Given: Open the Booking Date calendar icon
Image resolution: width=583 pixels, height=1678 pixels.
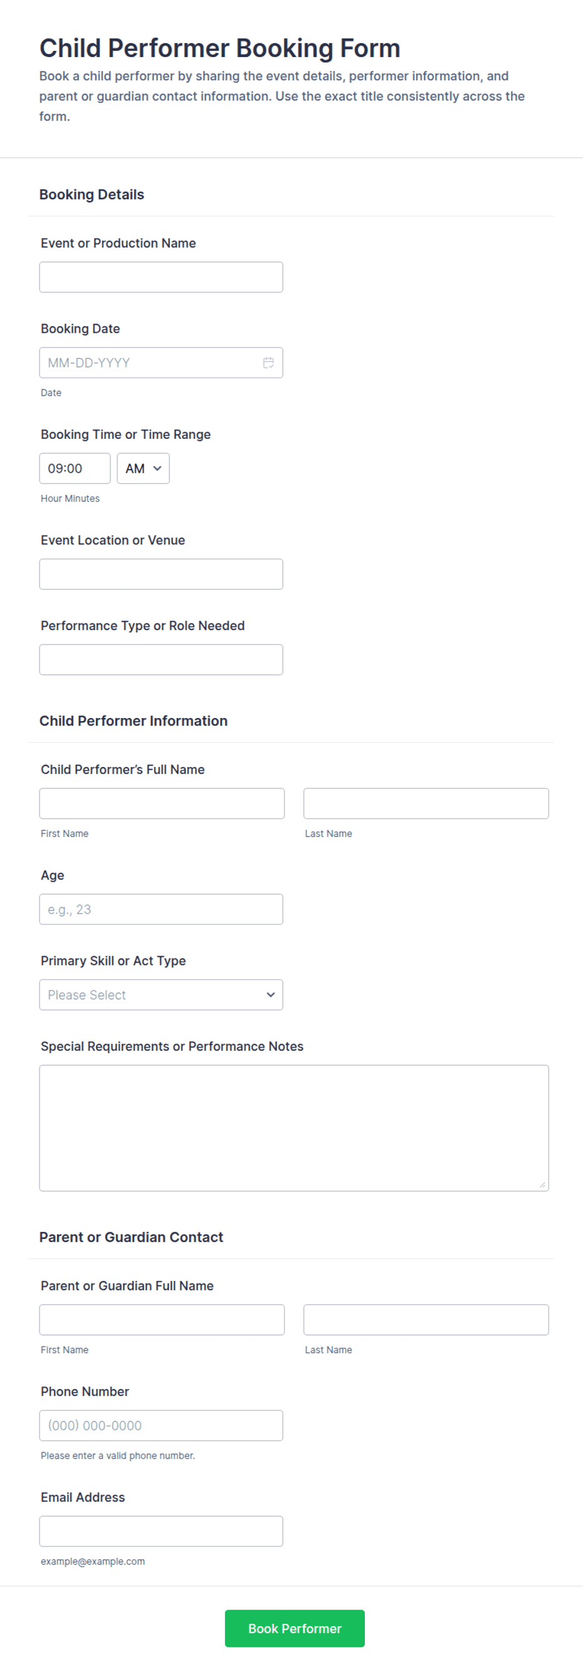Looking at the screenshot, I should (268, 363).
